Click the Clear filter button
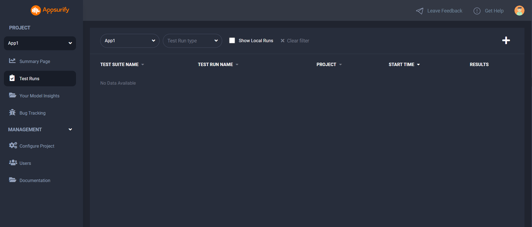The image size is (532, 227). tap(295, 41)
